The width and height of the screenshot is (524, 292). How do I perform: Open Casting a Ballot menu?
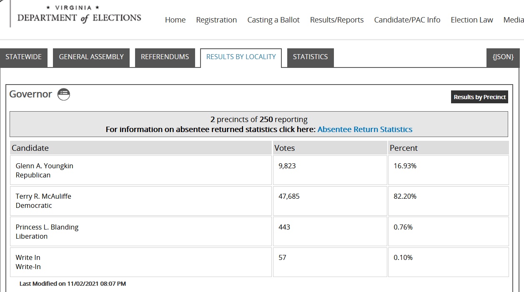coord(273,20)
